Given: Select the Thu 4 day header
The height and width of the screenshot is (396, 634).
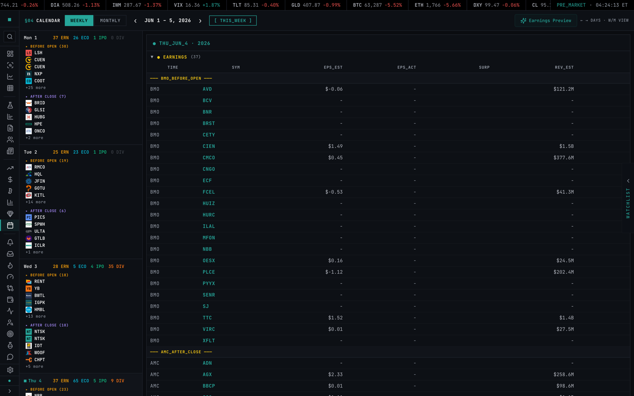Looking at the screenshot, I should pyautogui.click(x=81, y=381).
